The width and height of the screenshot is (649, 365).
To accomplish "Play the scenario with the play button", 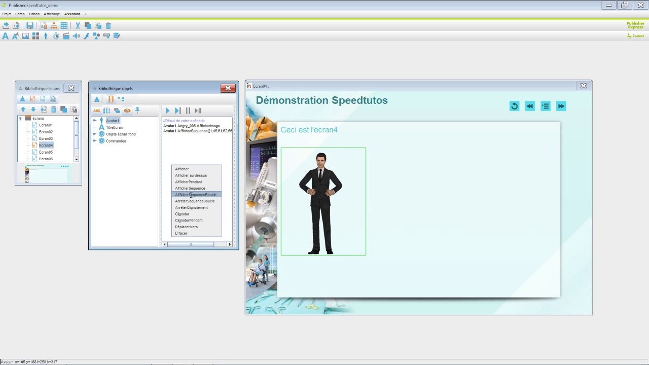I will (x=168, y=111).
